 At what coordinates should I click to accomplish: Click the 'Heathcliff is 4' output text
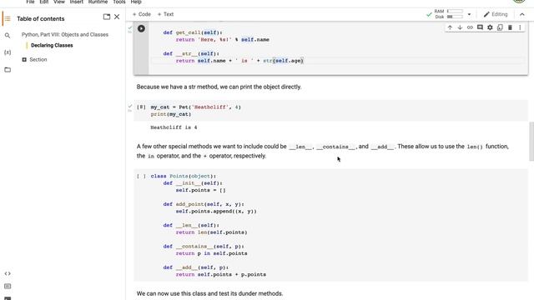click(x=174, y=127)
